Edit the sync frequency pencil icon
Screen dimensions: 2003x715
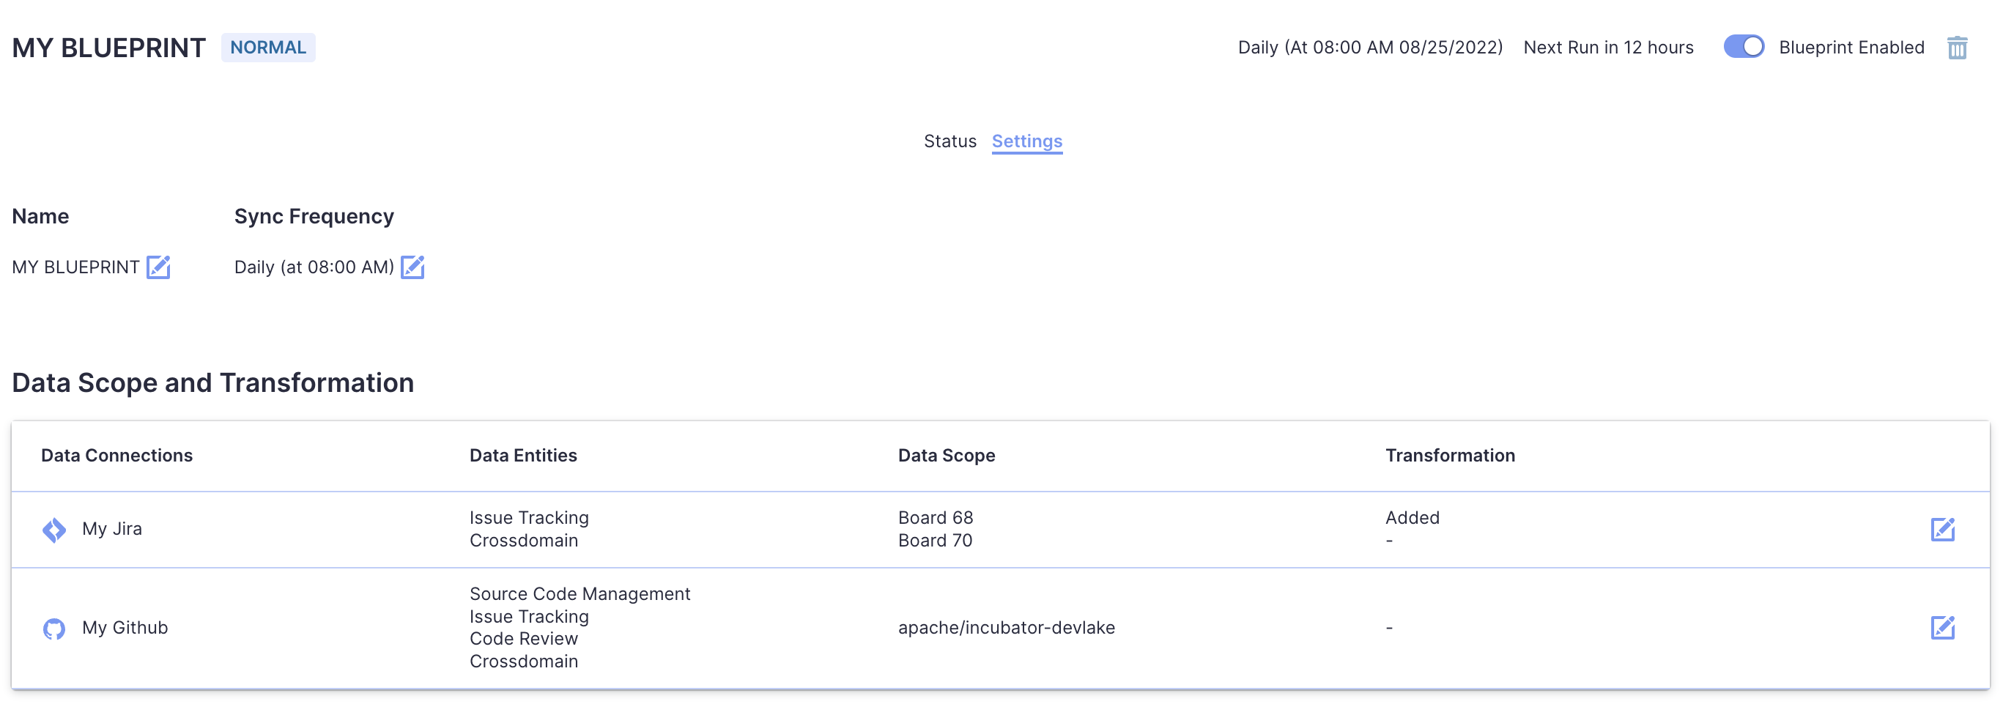click(412, 267)
